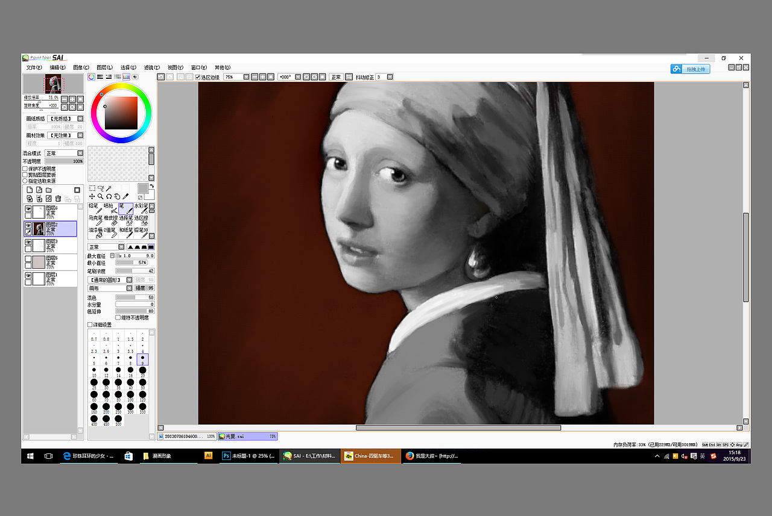The image size is (772, 516).
Task: Pick the move layer tool
Action: click(x=92, y=196)
